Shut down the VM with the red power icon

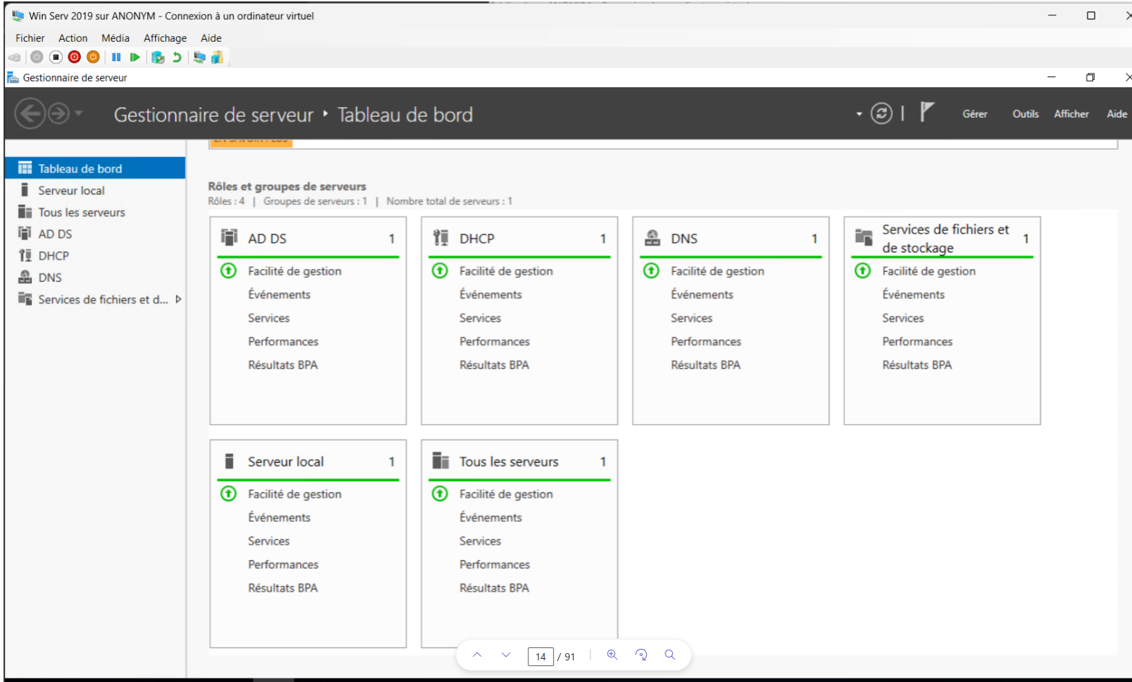(74, 57)
